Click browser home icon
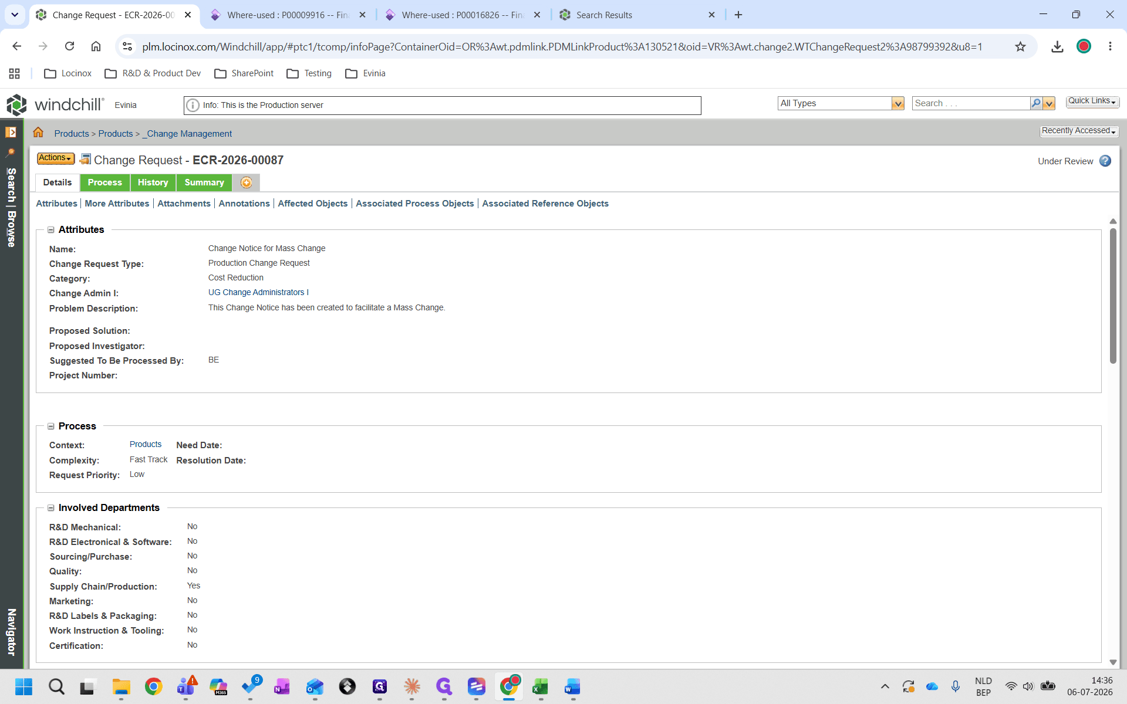This screenshot has height=704, width=1127. point(96,46)
